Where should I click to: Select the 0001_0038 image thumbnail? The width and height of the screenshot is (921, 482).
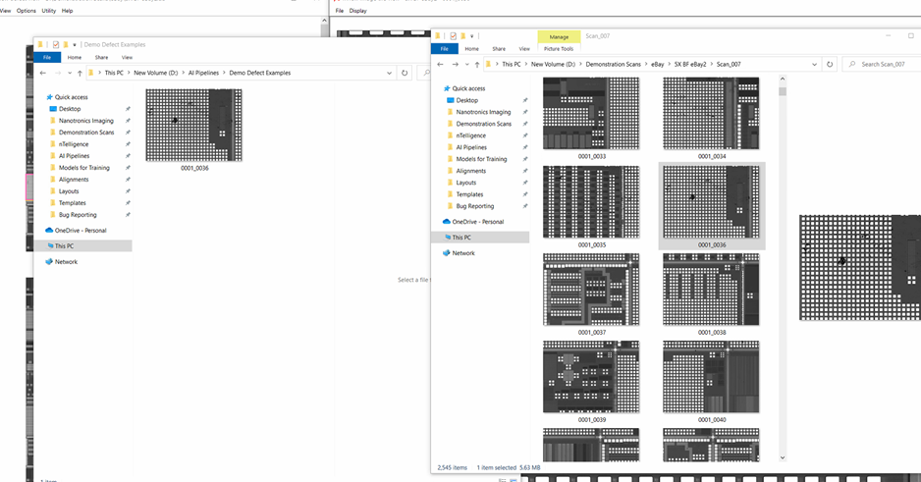(712, 290)
